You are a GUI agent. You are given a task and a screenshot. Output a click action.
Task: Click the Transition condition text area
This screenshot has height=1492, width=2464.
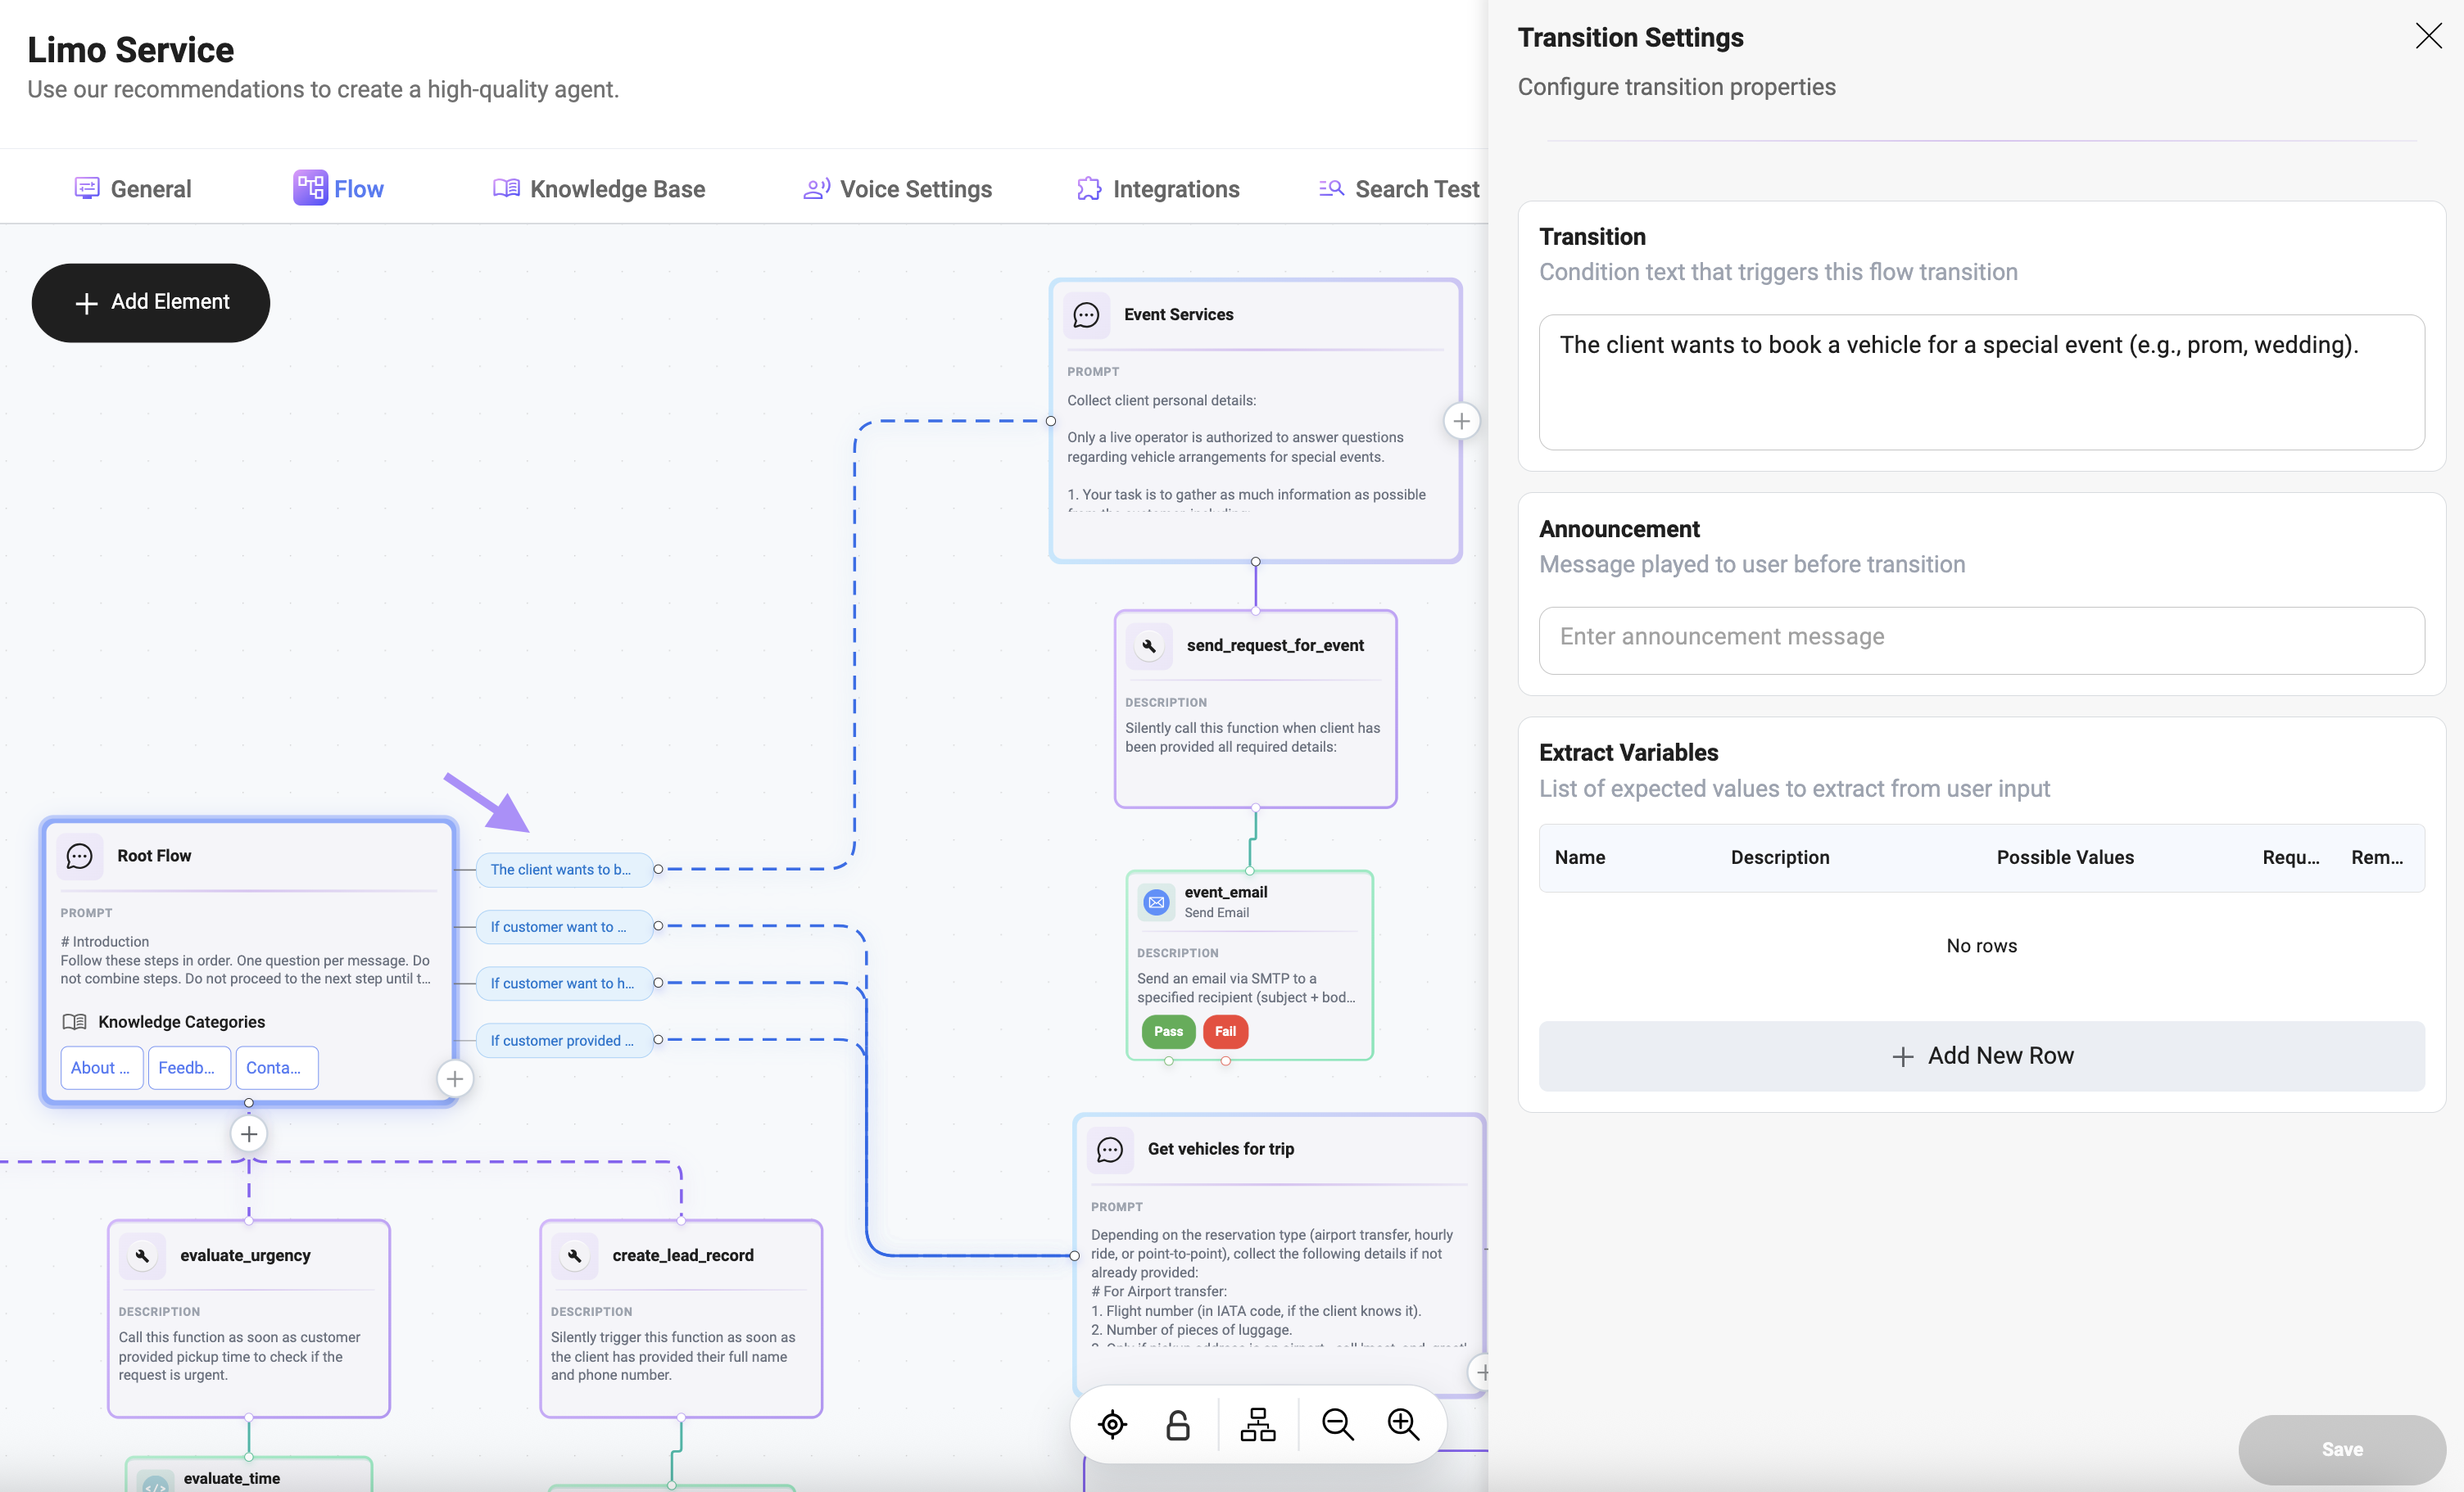click(x=1981, y=382)
